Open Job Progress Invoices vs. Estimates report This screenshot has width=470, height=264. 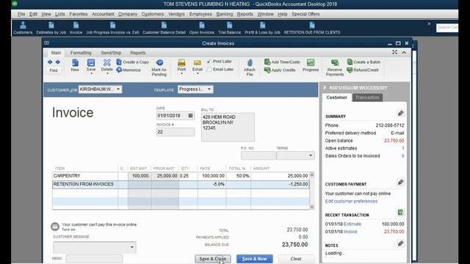(x=112, y=28)
